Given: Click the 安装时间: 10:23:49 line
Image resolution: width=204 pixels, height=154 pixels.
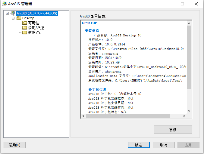Looking at the screenshot, I should click(x=104, y=62).
